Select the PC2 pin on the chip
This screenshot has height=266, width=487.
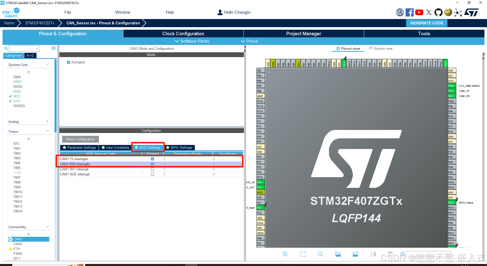point(260,208)
